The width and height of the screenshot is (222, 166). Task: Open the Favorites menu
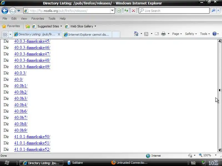pos(38,19)
